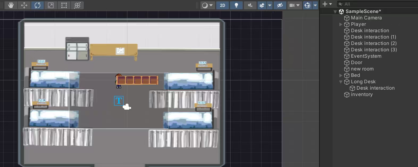Select Main Camera in the hierarchy
418x167 pixels.
[x=366, y=18]
